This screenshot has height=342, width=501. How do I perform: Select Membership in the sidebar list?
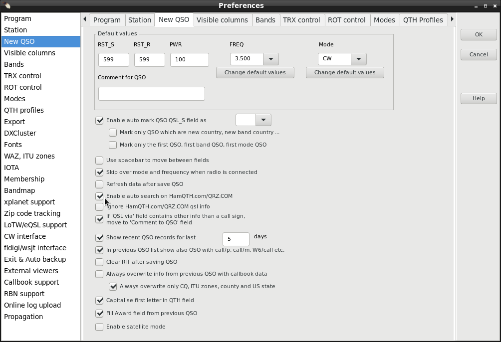click(41, 179)
